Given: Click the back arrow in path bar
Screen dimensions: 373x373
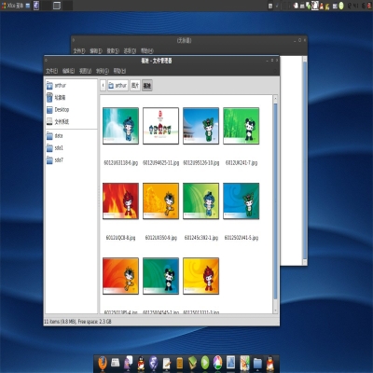Looking at the screenshot, I should coord(103,85).
